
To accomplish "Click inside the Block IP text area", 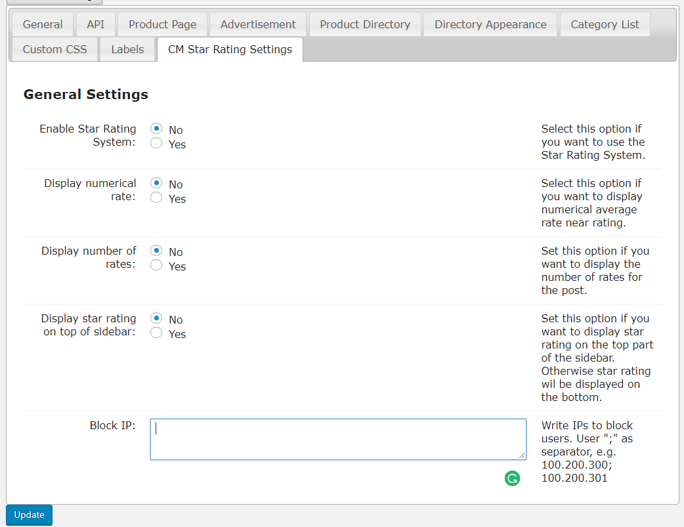I will click(x=337, y=439).
